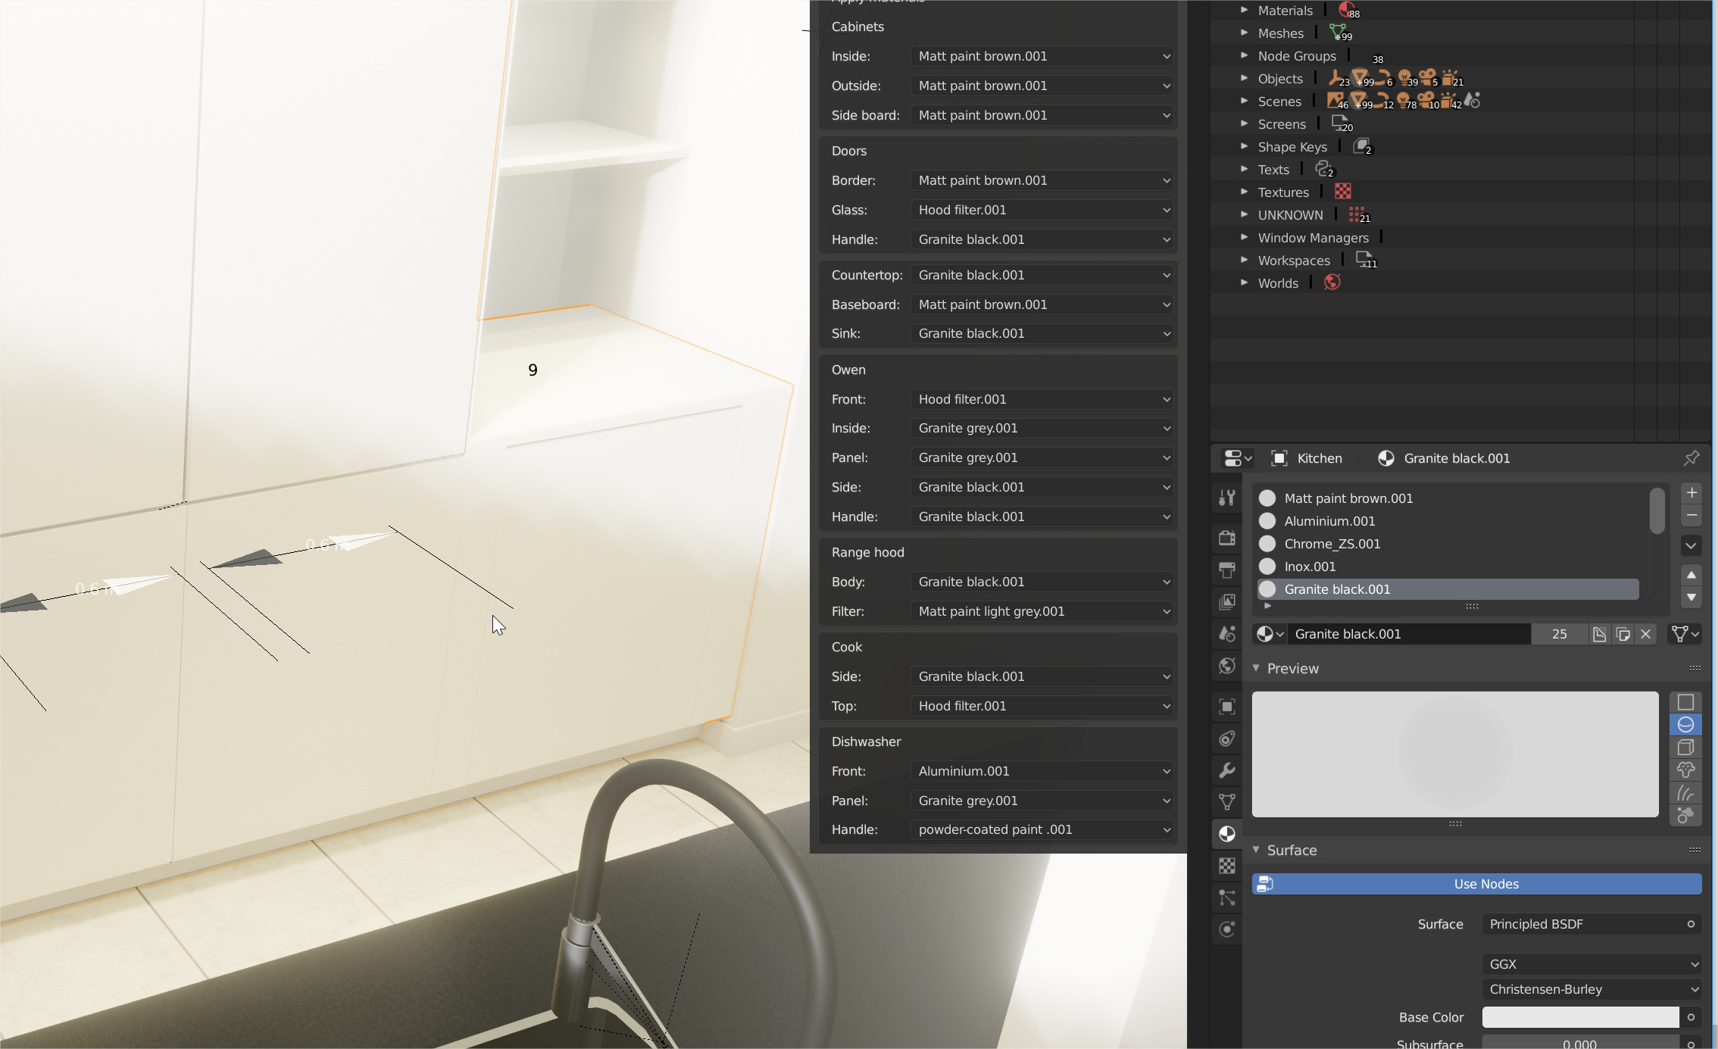Expand the Worlds tree row

[x=1244, y=283]
